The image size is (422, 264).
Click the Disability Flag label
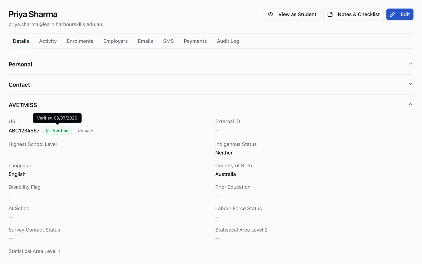pyautogui.click(x=25, y=187)
